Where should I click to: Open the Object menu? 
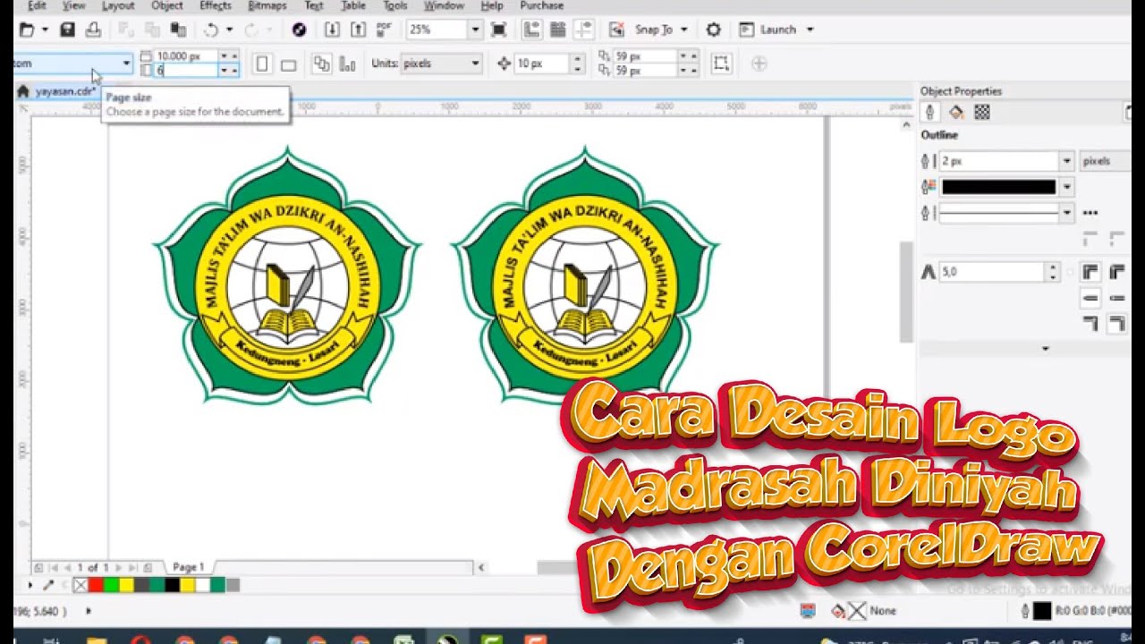(167, 5)
